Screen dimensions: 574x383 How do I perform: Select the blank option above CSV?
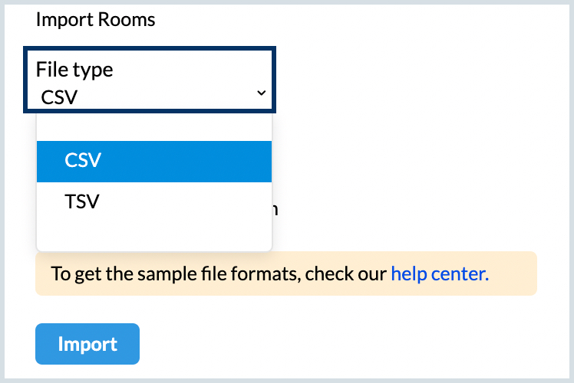tap(153, 127)
